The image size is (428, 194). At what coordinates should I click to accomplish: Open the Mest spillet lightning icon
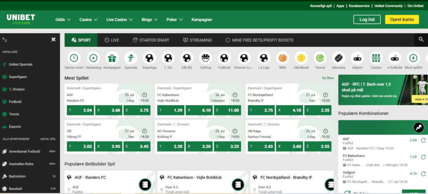[x=413, y=58]
